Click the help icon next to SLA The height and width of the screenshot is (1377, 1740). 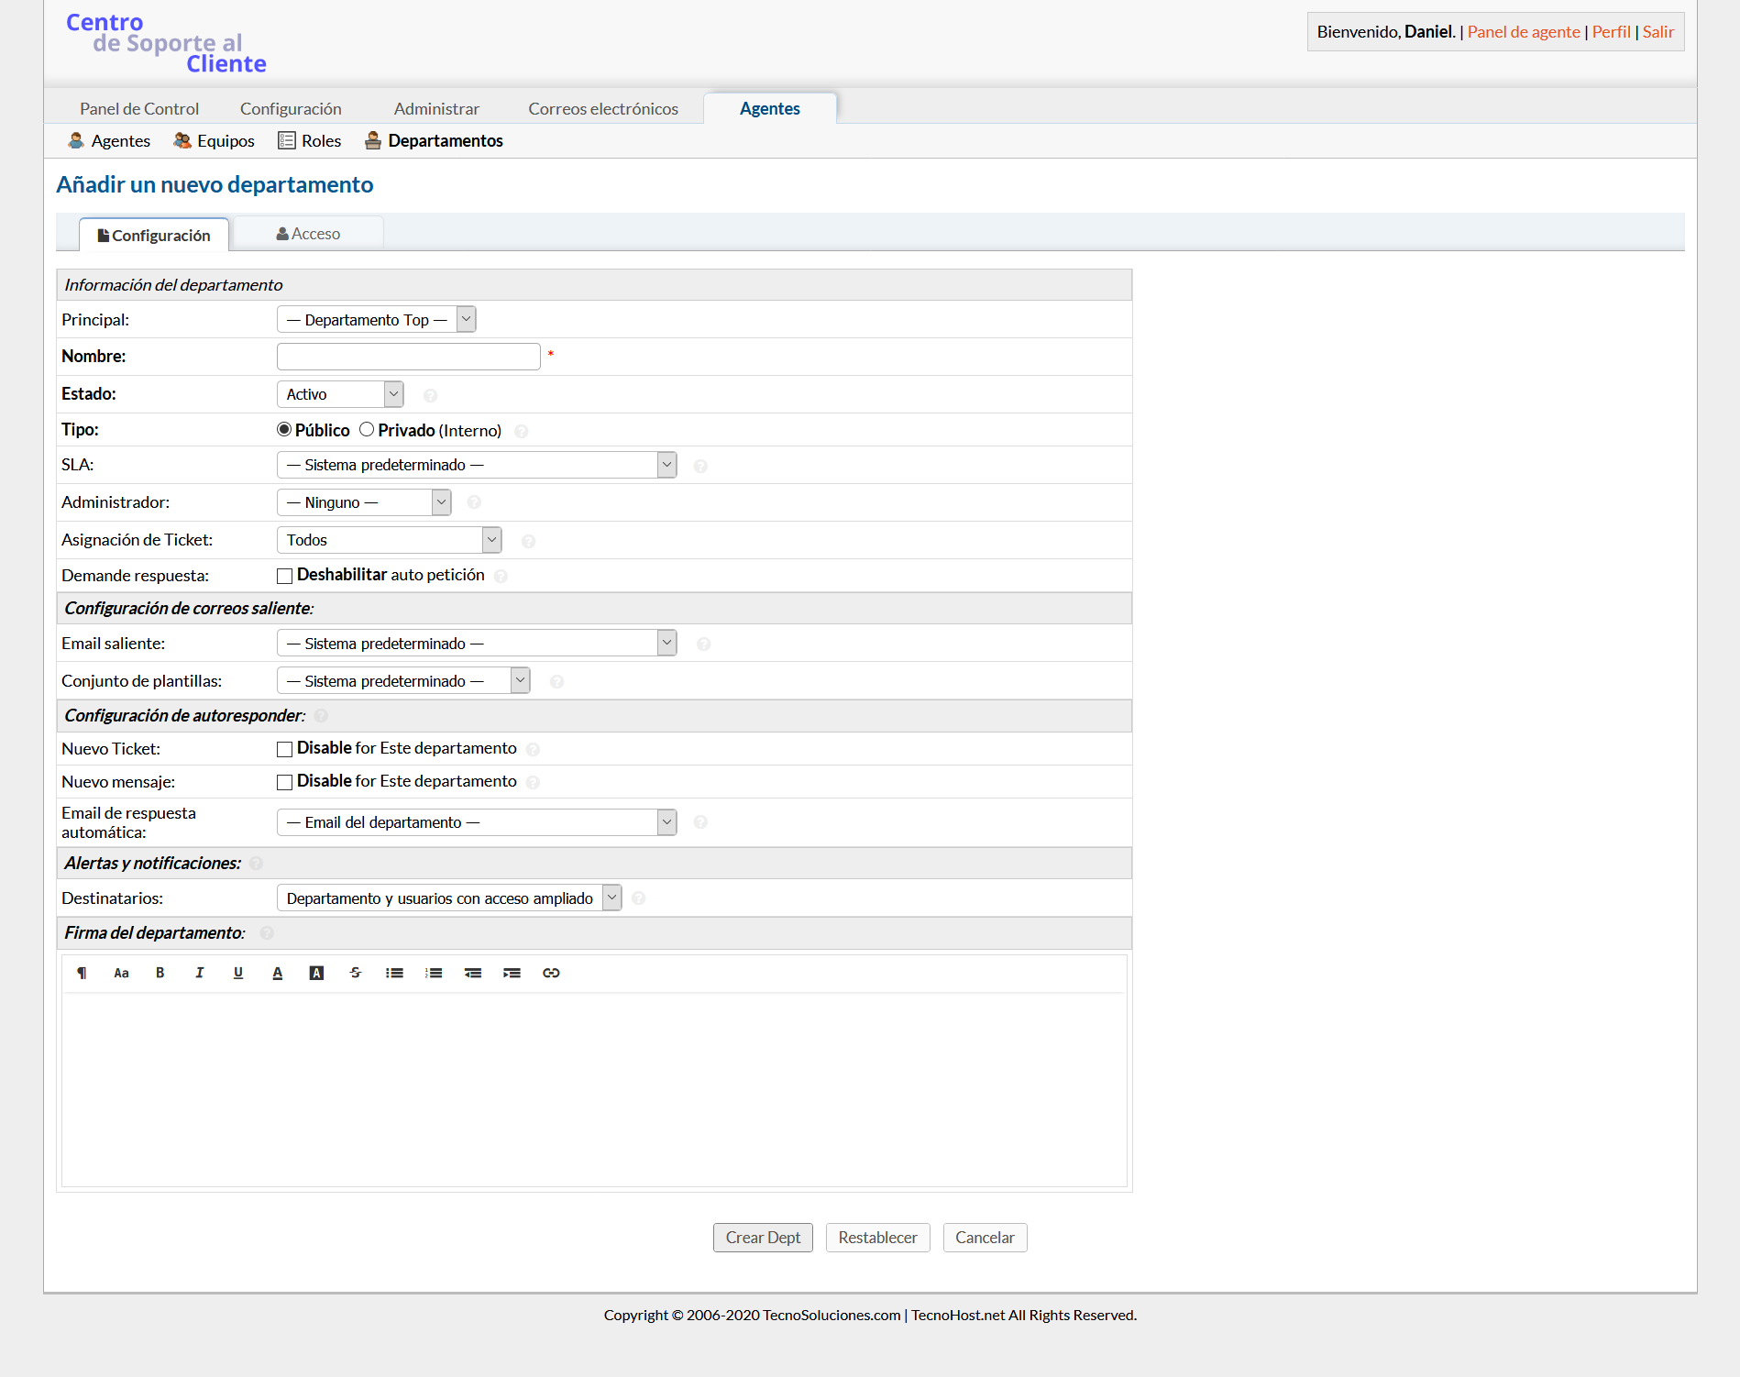pyautogui.click(x=700, y=467)
